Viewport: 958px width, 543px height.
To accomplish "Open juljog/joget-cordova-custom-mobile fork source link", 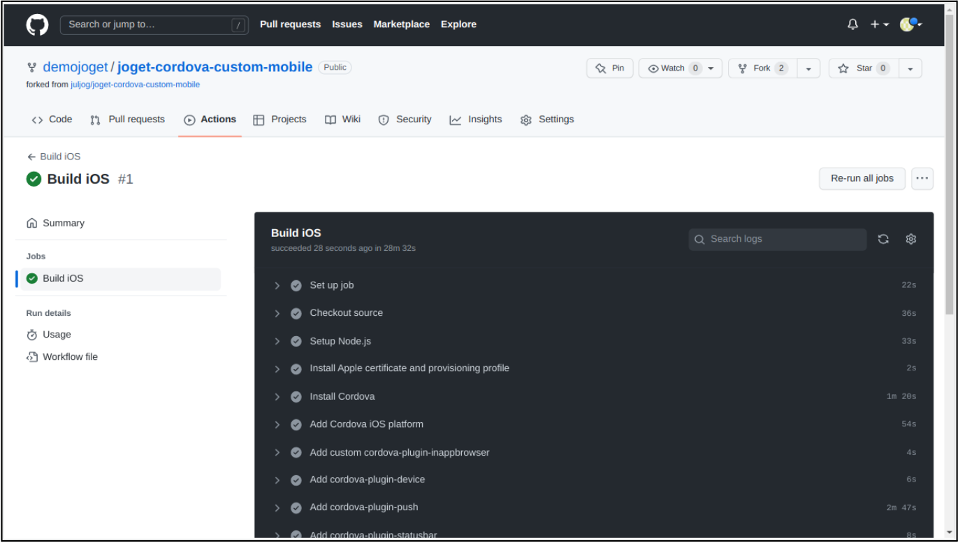I will click(135, 85).
